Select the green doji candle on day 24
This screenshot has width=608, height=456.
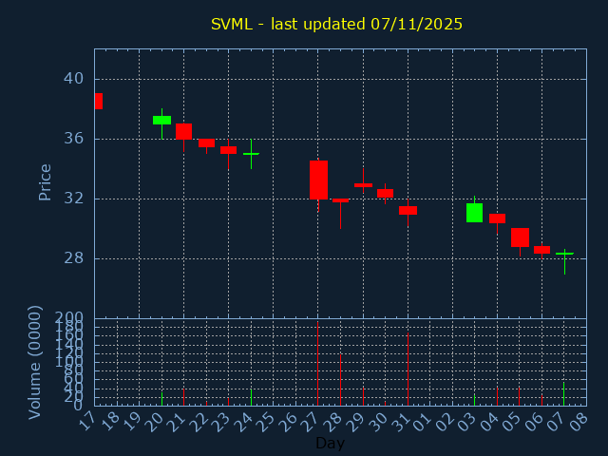[251, 153]
